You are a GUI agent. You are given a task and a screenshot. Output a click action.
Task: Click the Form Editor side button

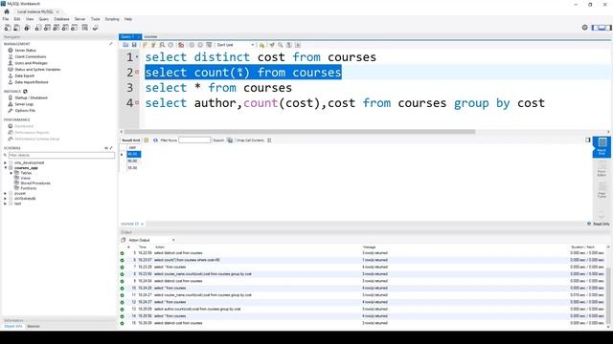point(602,169)
